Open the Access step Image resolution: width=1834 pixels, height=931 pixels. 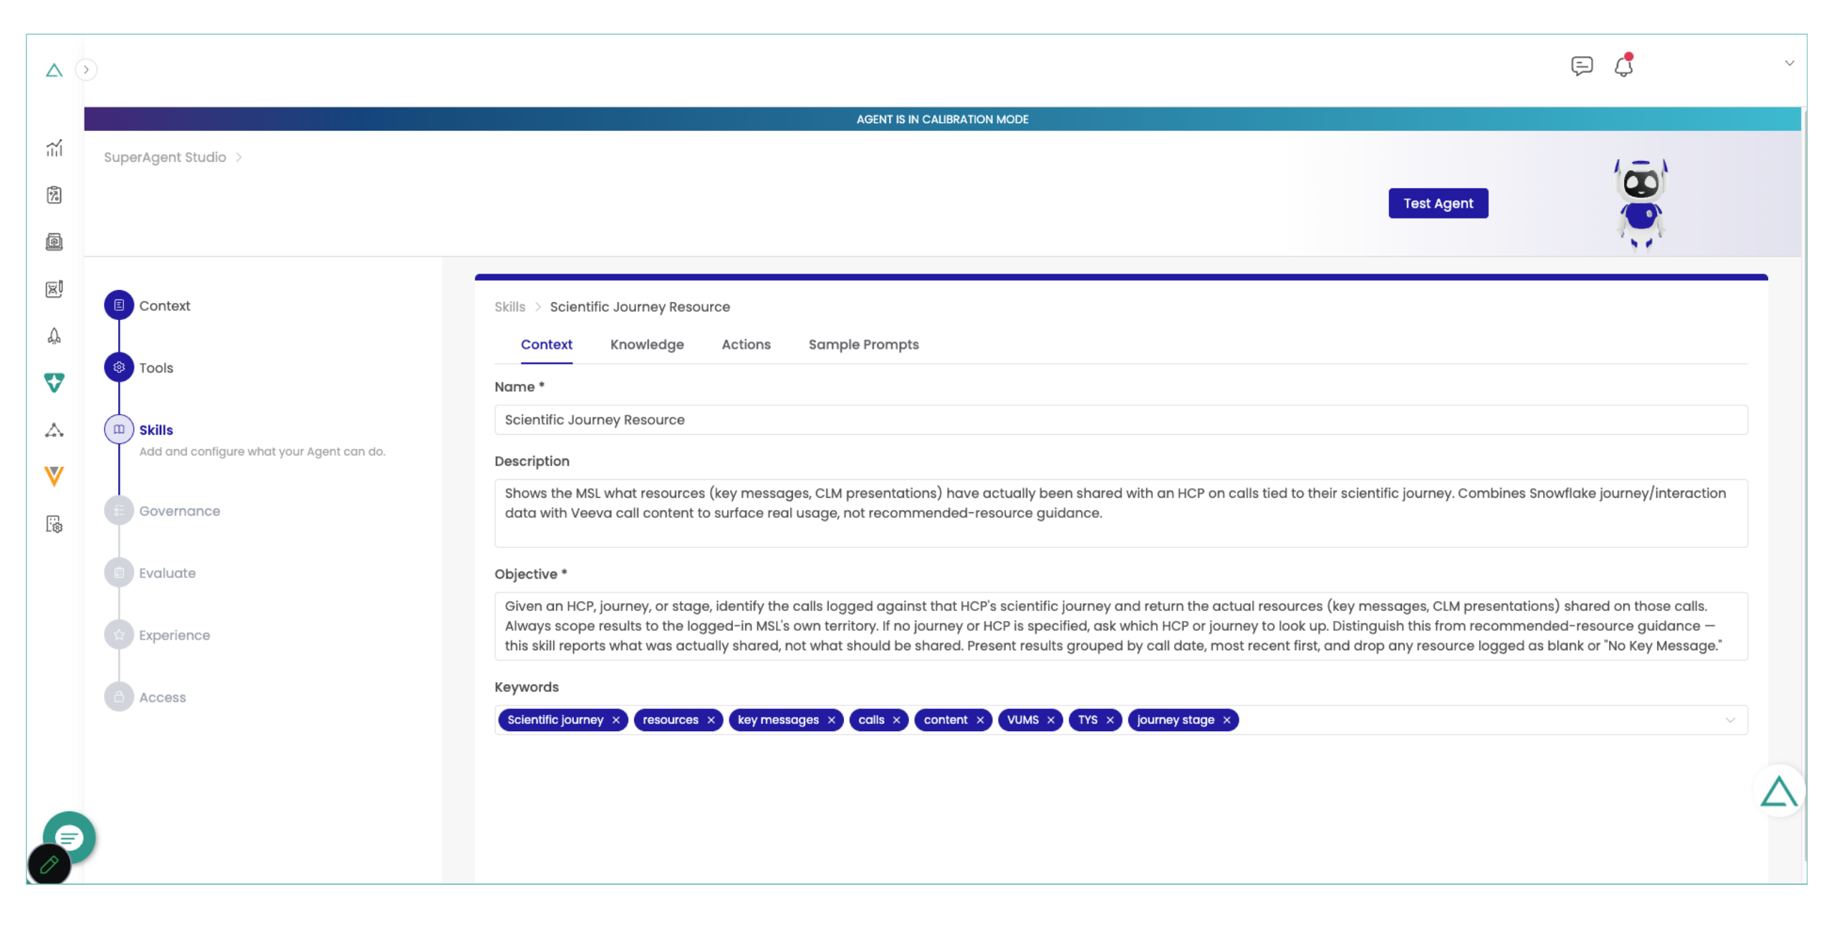point(145,697)
